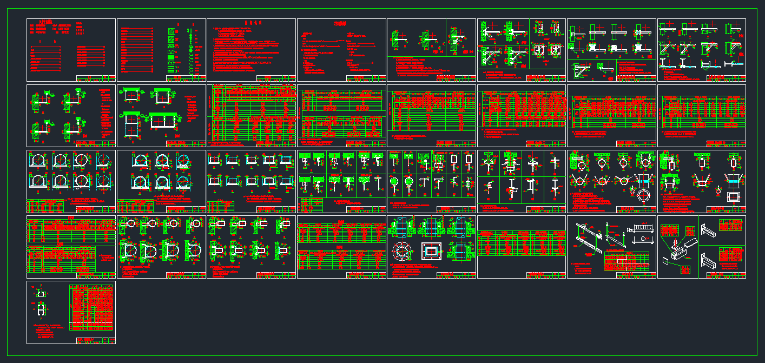
Task: Click the title block of the first sheet
Action: [96, 78]
